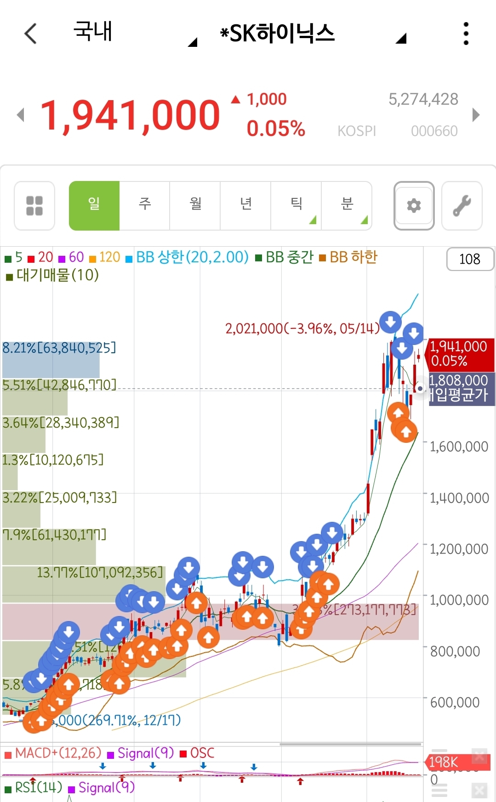Tap the 0.05% change rate

pos(276,129)
